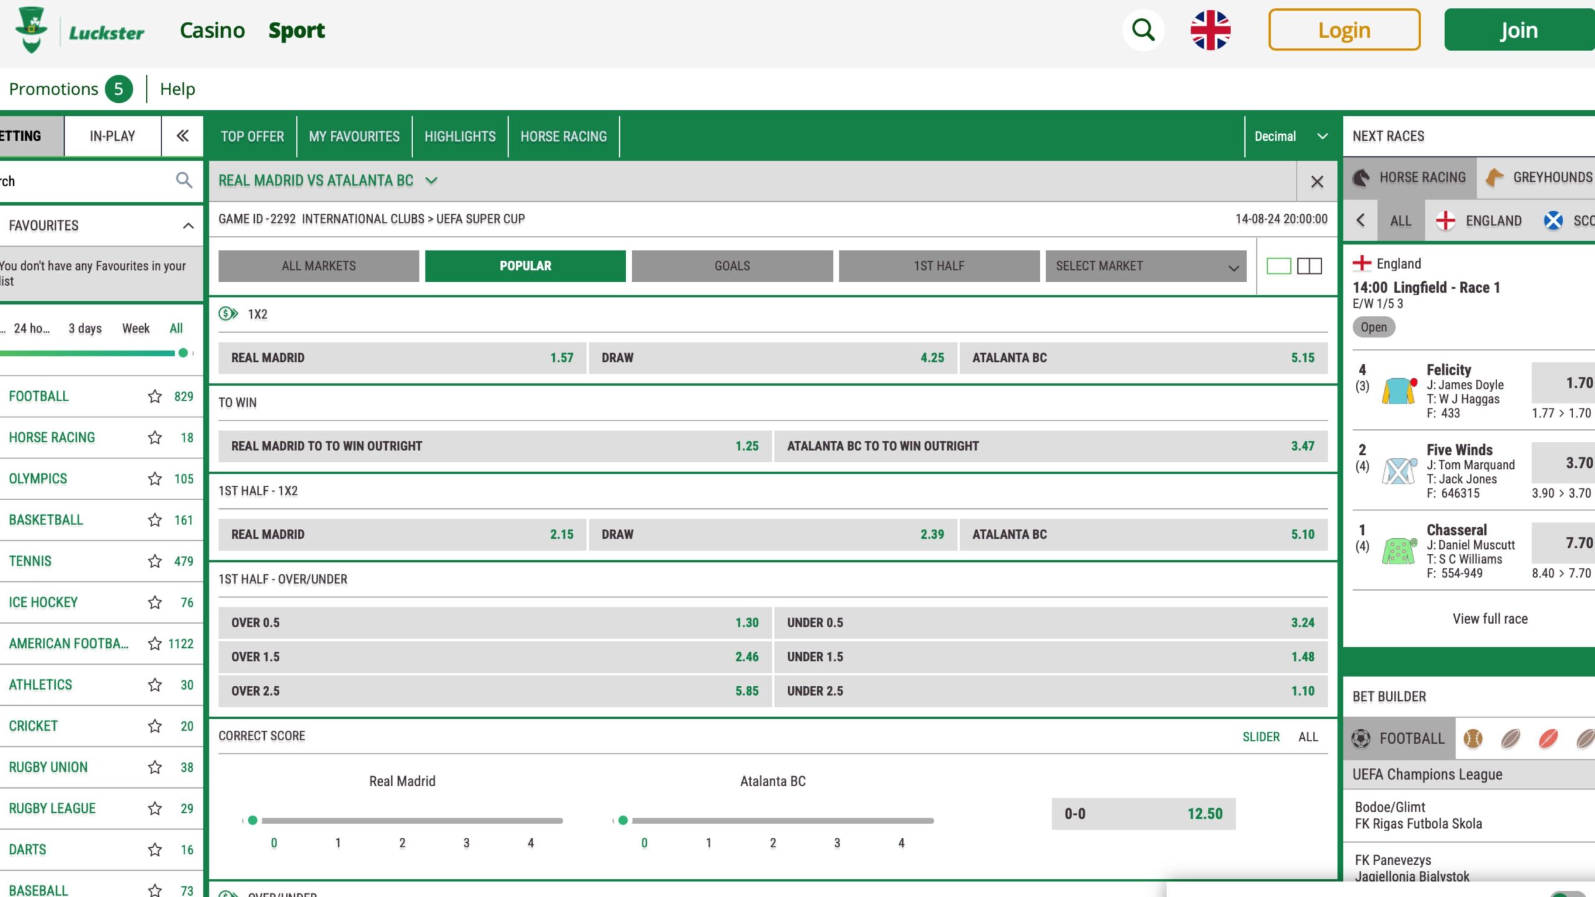Viewport: 1595px width, 897px height.
Task: Click View full race link
Action: 1490,619
